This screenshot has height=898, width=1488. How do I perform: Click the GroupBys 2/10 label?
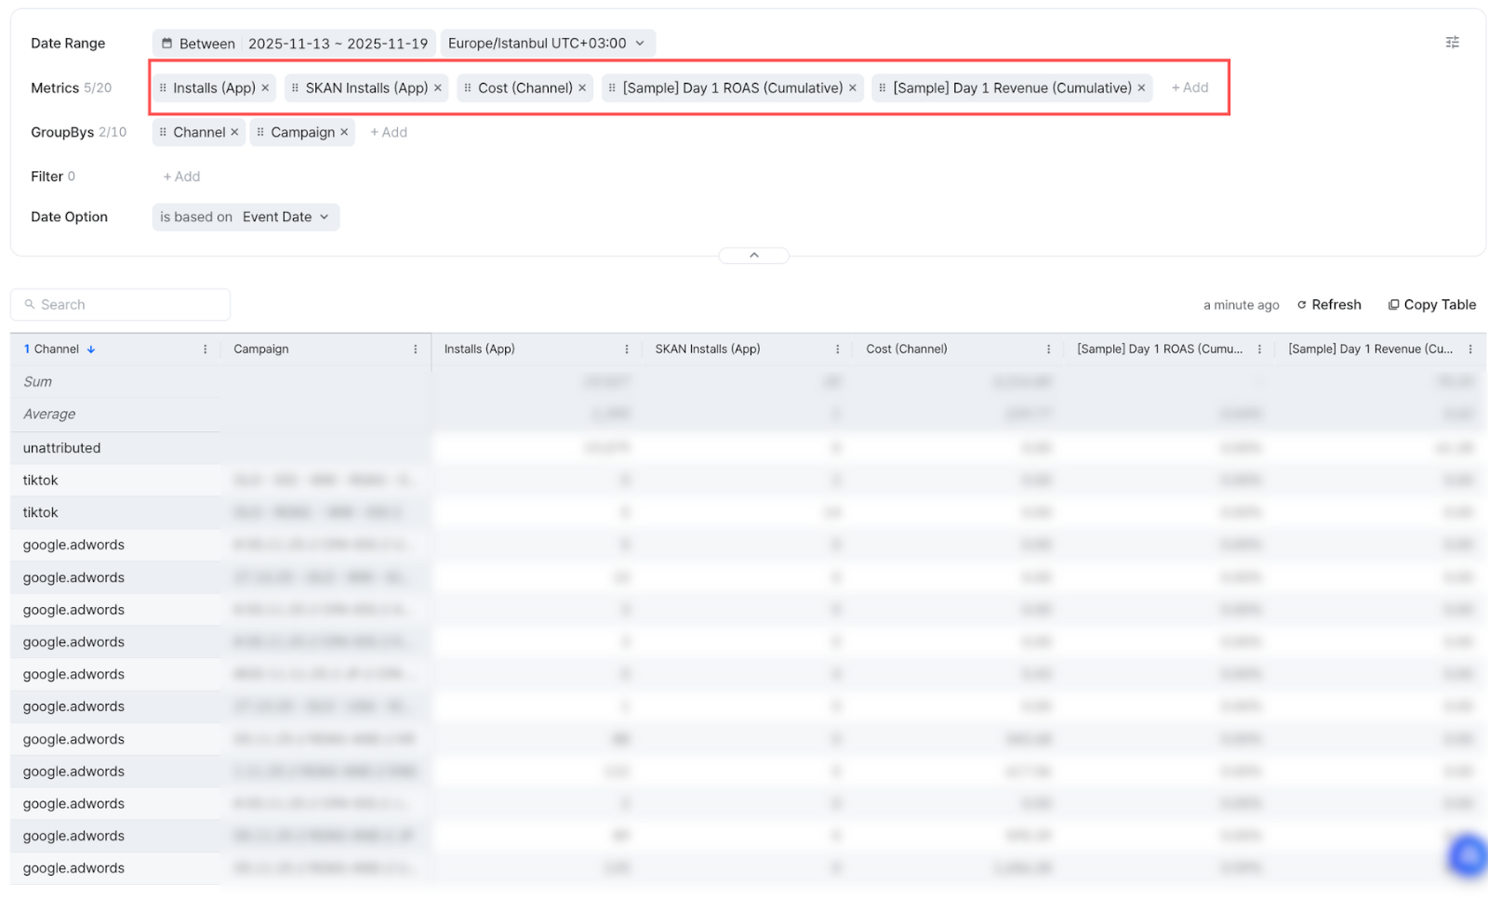[x=78, y=133]
